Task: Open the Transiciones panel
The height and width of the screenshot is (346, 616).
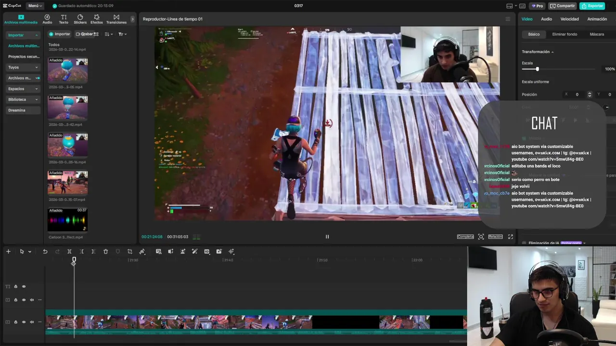Action: (x=116, y=19)
